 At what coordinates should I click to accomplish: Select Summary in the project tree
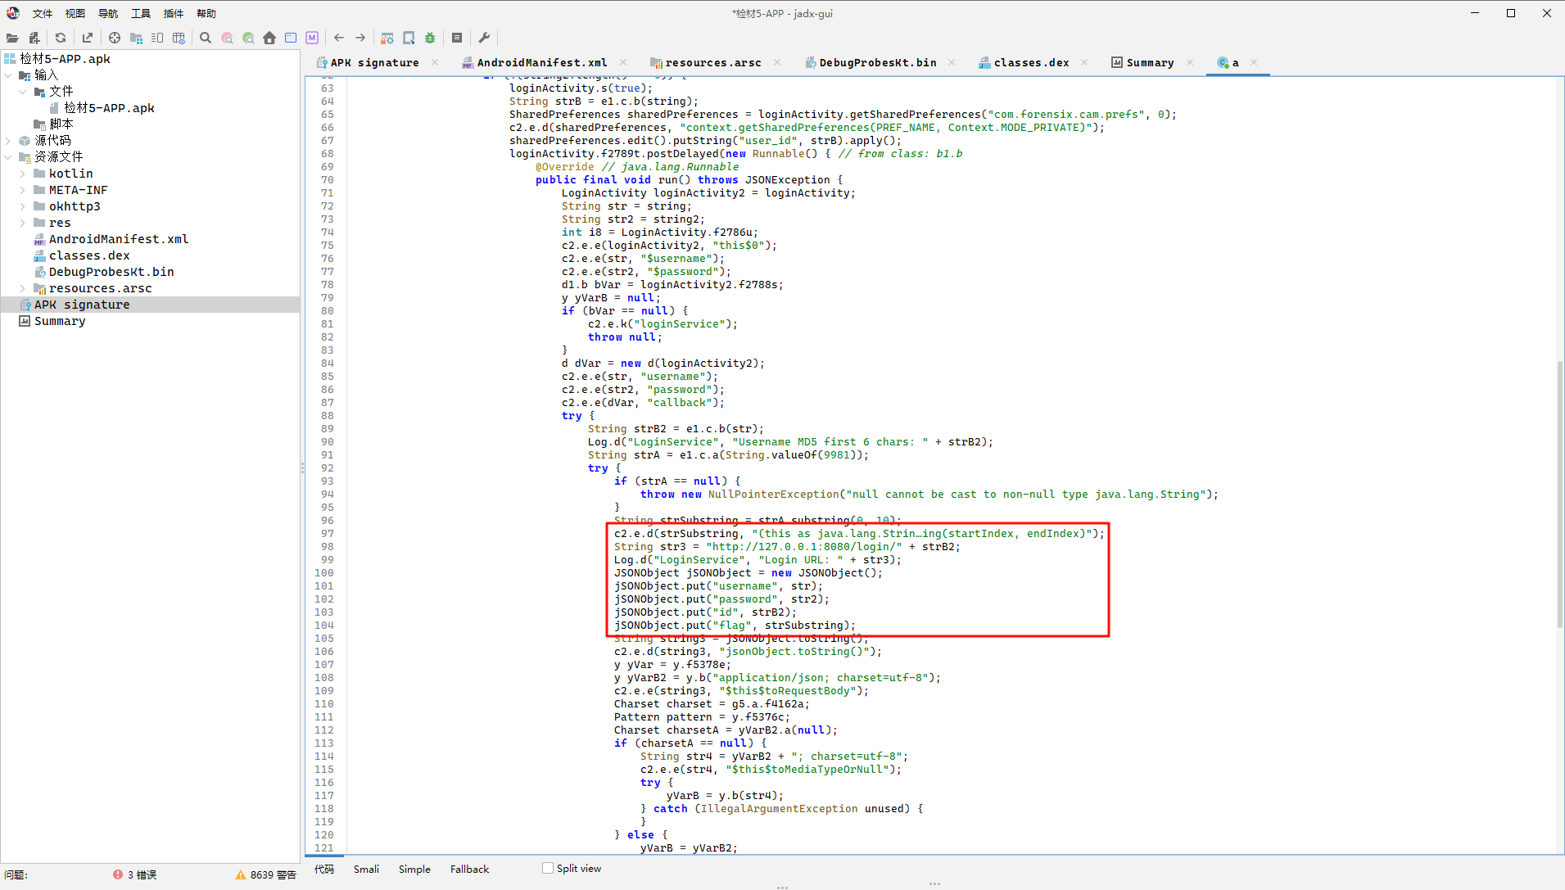60,321
